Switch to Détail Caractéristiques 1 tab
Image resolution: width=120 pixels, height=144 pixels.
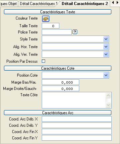click(39, 4)
